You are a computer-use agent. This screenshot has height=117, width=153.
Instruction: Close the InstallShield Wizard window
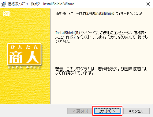pos(148,4)
